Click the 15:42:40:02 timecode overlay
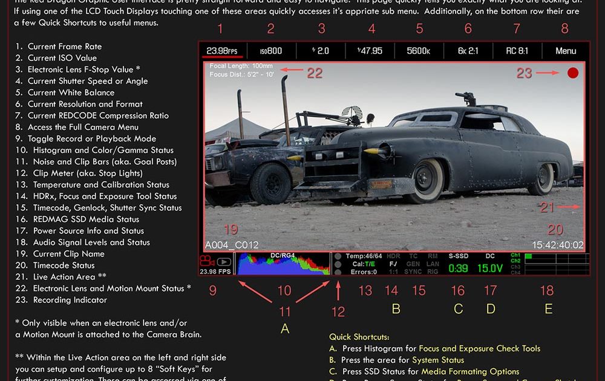Image resolution: width=605 pixels, height=381 pixels. 558,246
